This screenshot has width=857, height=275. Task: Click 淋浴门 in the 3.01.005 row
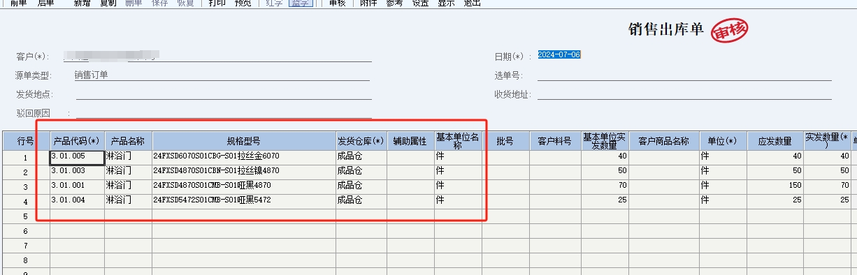(128, 157)
